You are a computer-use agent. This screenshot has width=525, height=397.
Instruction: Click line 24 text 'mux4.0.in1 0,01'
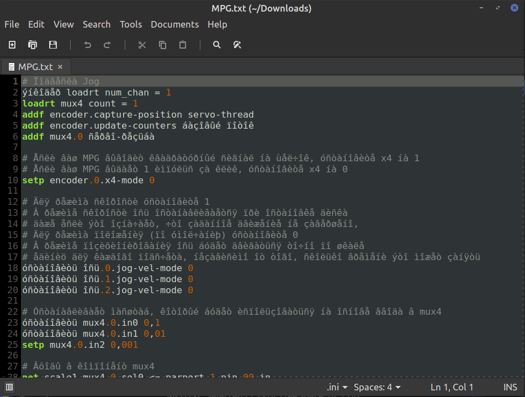click(124, 334)
